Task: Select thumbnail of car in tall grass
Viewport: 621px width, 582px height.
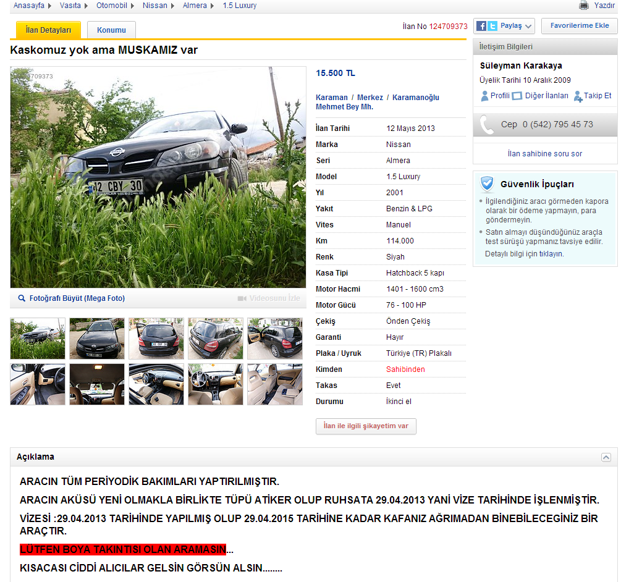Action: [x=38, y=339]
